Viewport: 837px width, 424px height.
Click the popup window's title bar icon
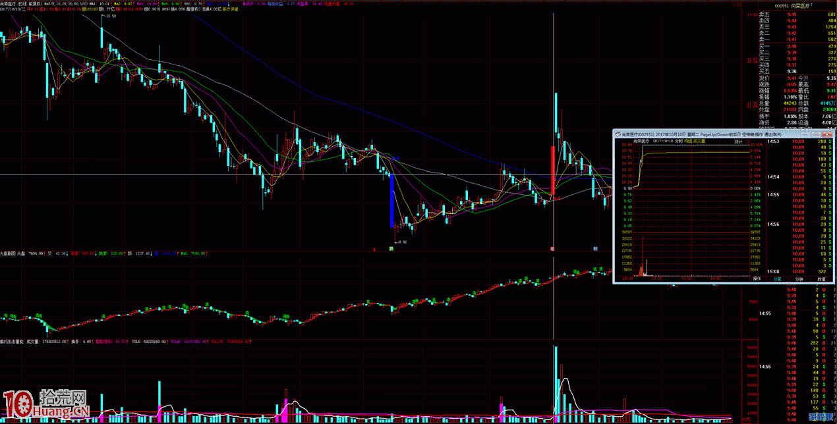coord(617,134)
